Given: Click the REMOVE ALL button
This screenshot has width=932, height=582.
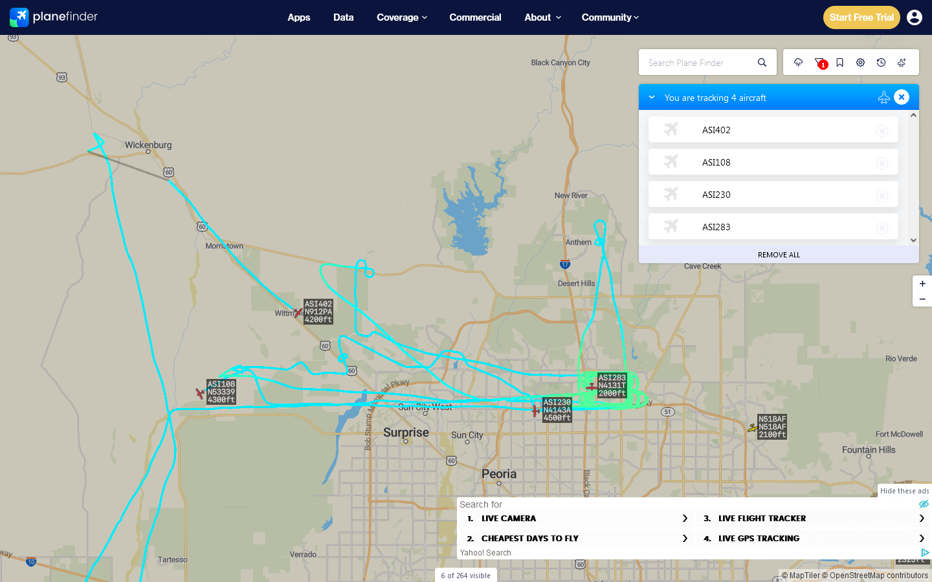Looking at the screenshot, I should click(x=779, y=255).
